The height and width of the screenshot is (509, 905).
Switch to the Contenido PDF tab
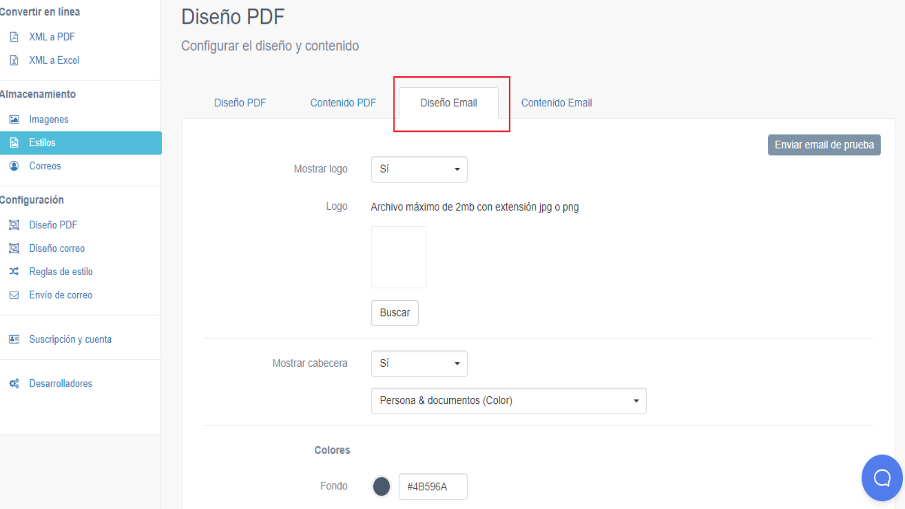tap(343, 103)
